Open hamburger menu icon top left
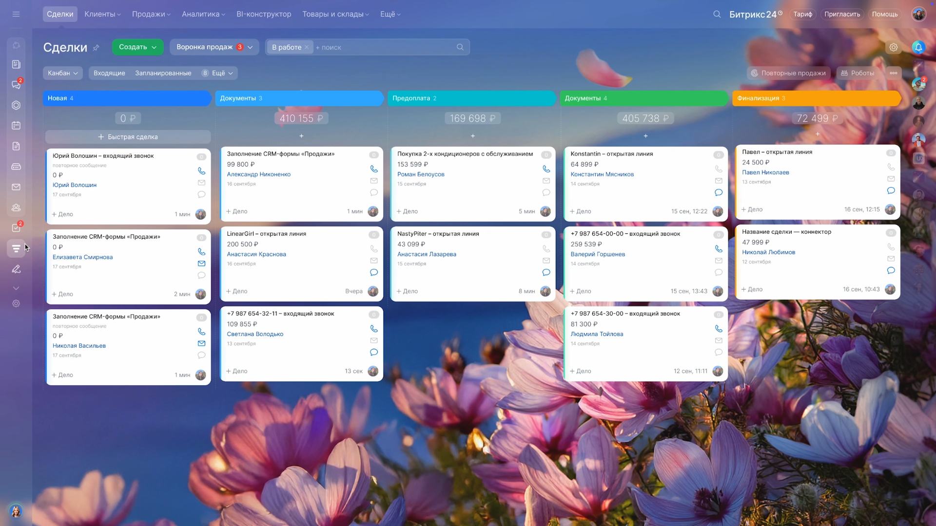This screenshot has height=526, width=936. click(x=16, y=14)
